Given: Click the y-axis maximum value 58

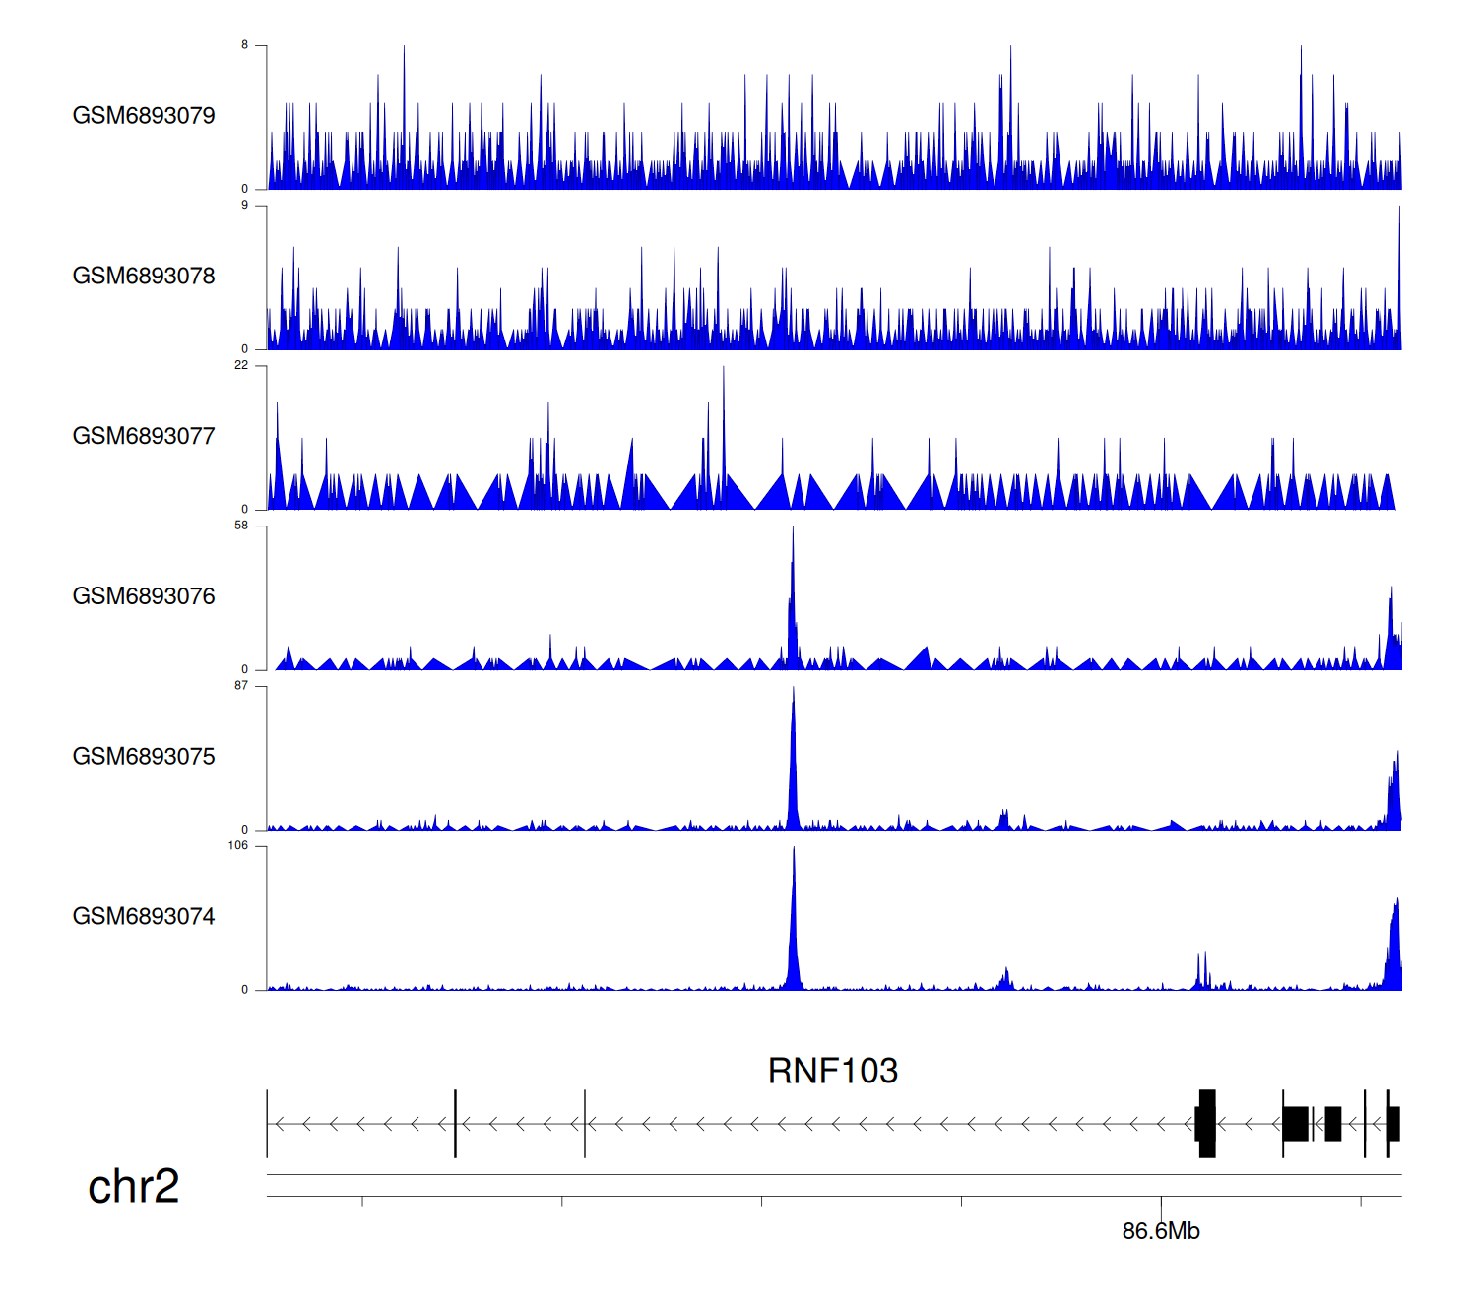Looking at the screenshot, I should tap(241, 526).
